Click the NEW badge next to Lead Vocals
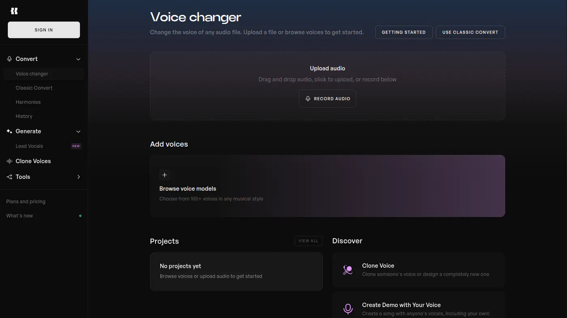 click(76, 146)
